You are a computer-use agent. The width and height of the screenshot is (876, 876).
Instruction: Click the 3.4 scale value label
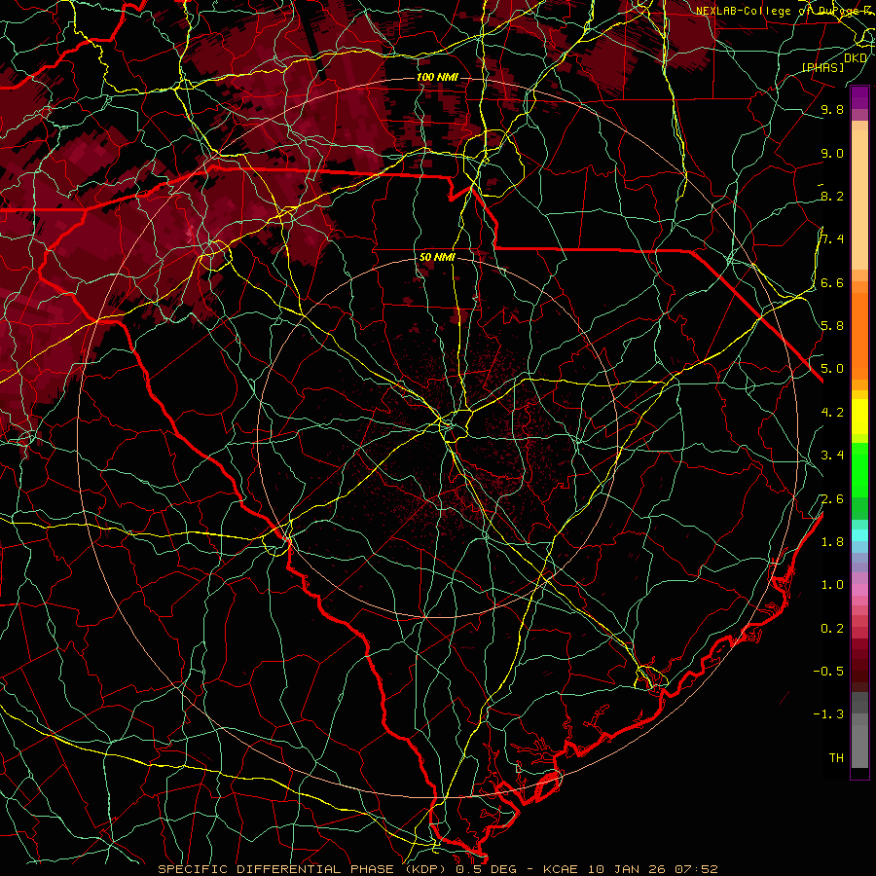[832, 455]
